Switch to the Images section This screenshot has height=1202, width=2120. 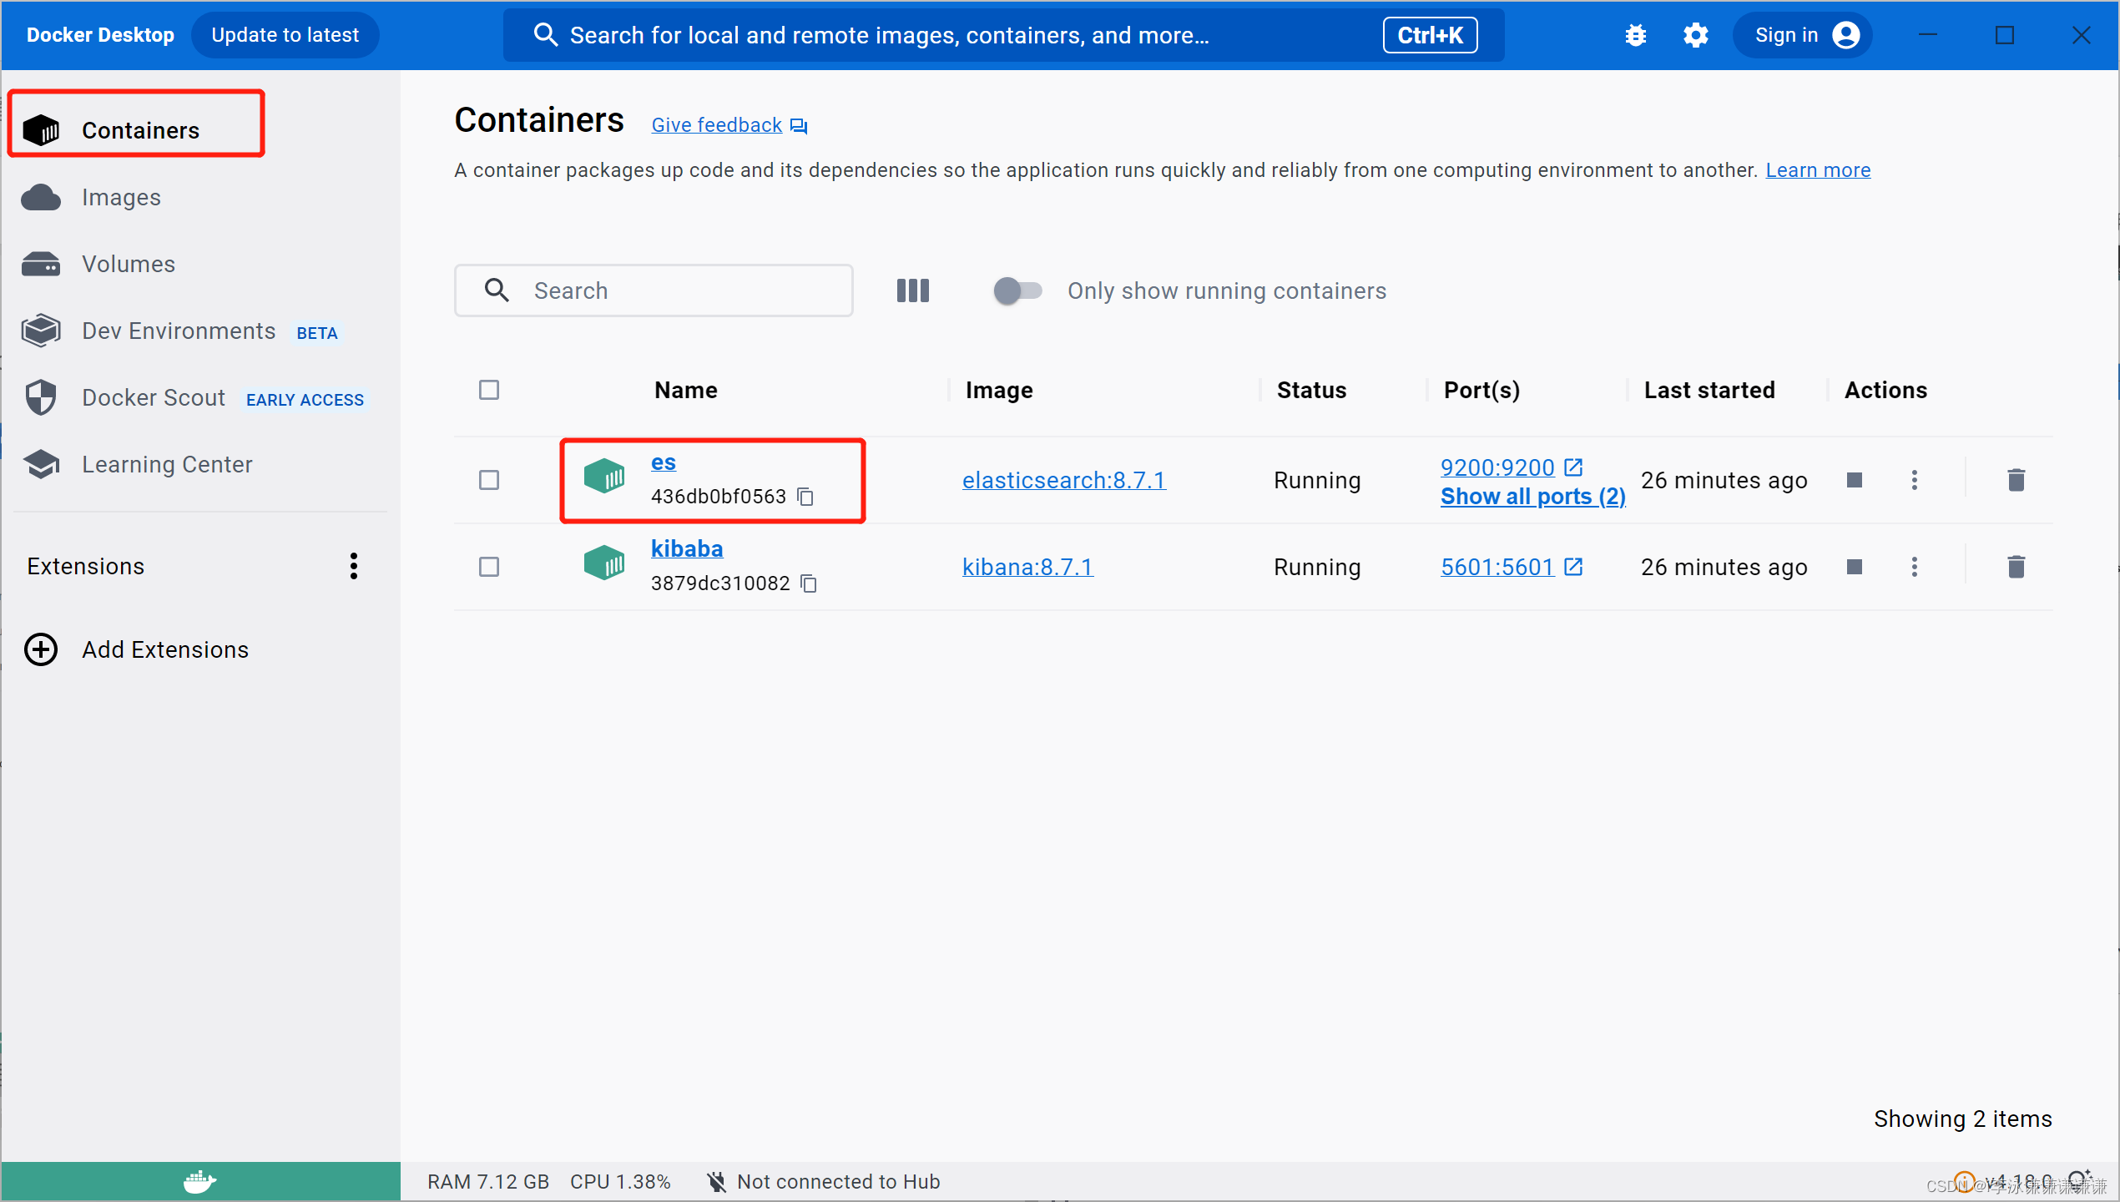121,198
